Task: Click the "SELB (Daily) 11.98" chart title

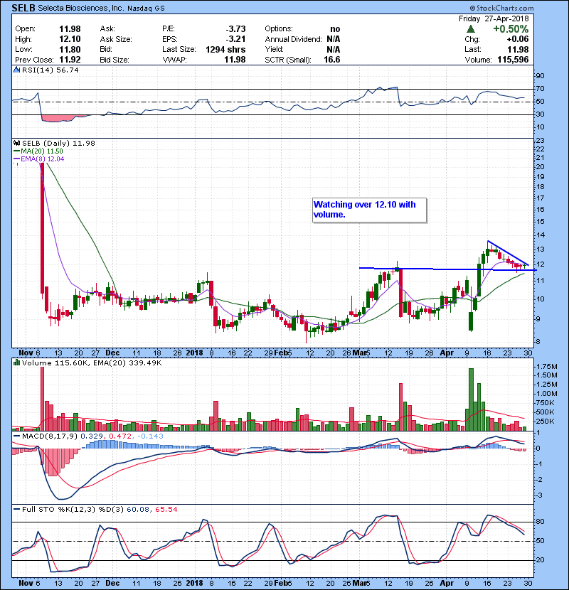Action: click(x=58, y=144)
